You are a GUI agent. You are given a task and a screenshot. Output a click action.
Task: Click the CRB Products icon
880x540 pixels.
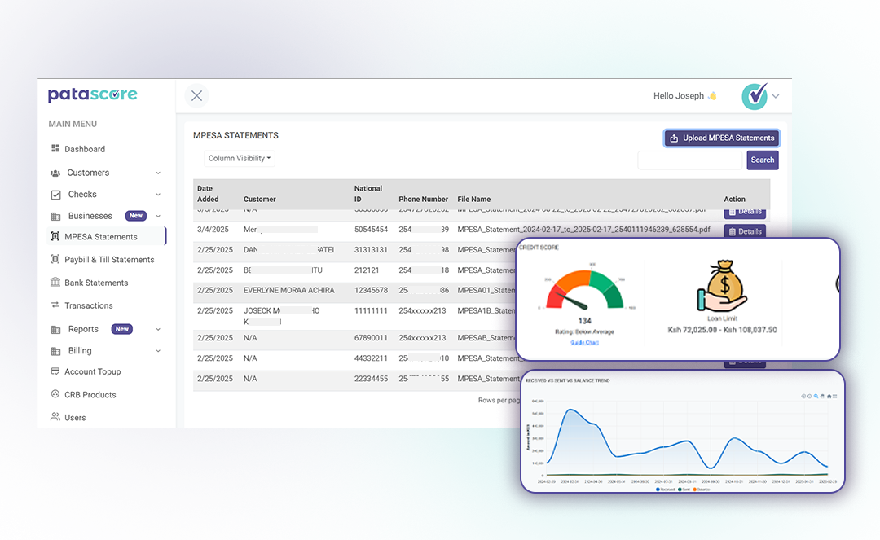55,394
